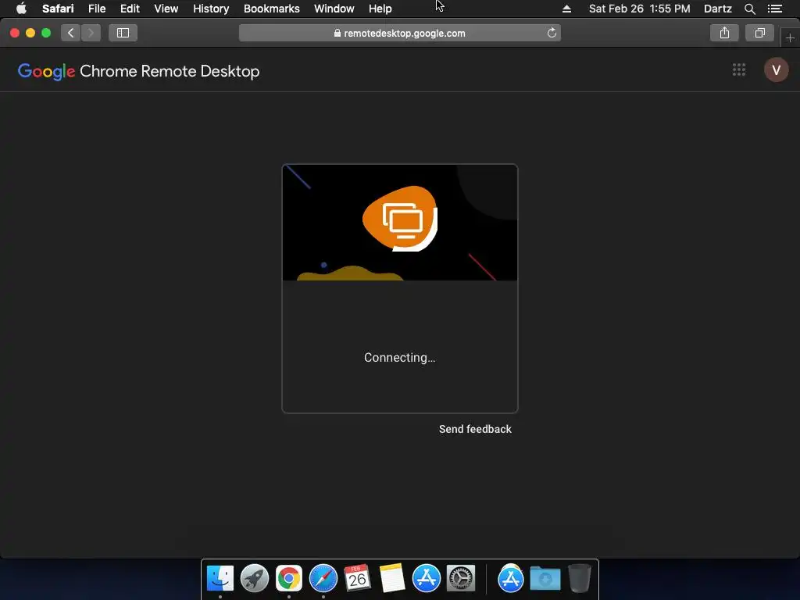Toggle the Safari sidebar button
The height and width of the screenshot is (600, 800).
click(123, 33)
